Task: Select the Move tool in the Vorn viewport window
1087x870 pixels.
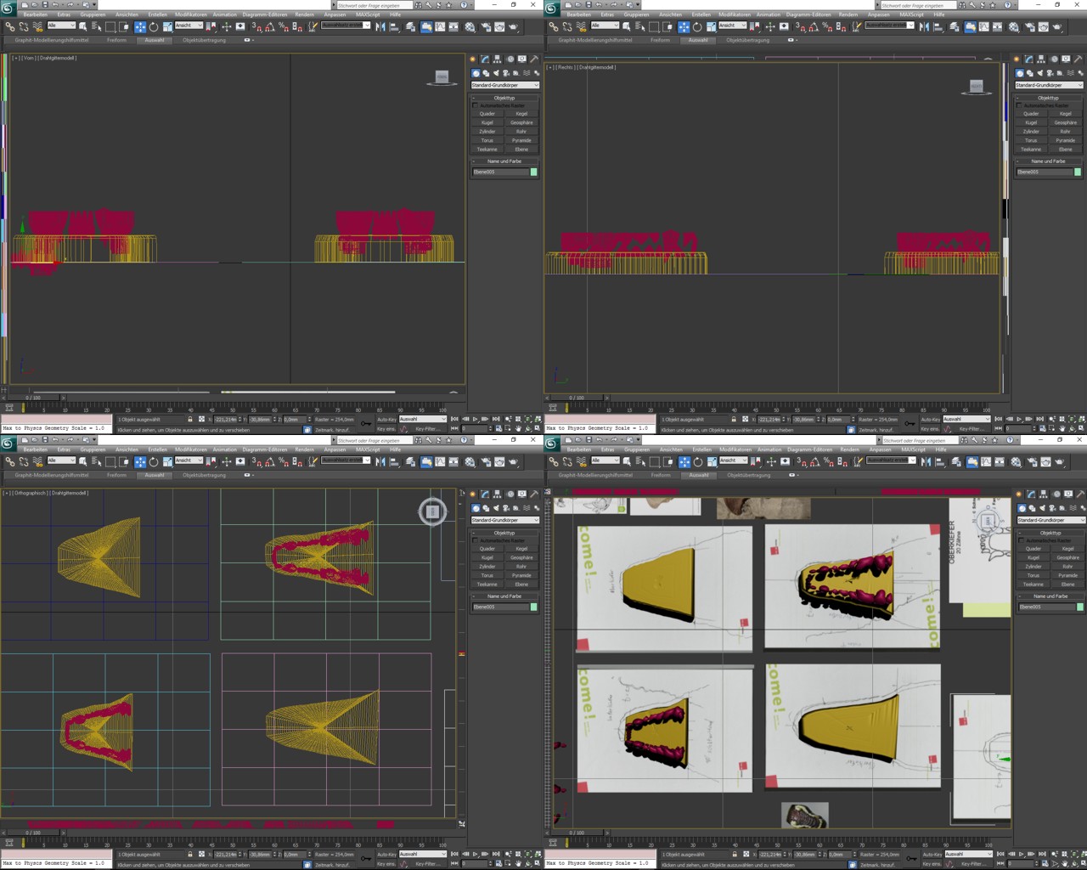Action: click(140, 27)
